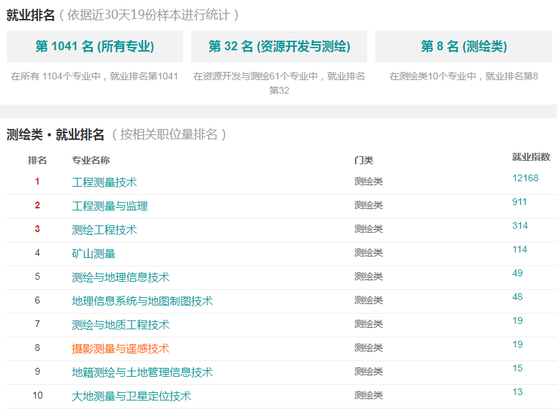Open the 工程测量与监理 major link
This screenshot has width=557, height=410.
pos(109,206)
